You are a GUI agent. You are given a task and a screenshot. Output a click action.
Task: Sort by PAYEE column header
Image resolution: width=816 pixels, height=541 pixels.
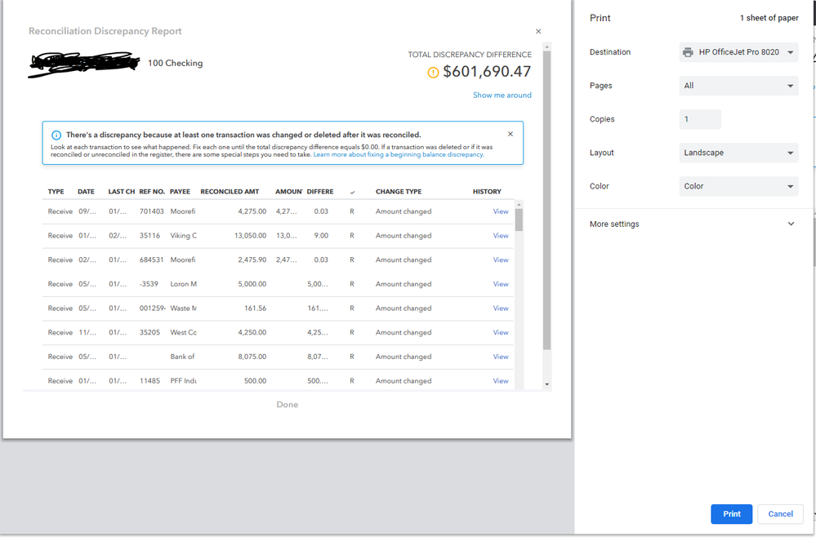tap(180, 192)
